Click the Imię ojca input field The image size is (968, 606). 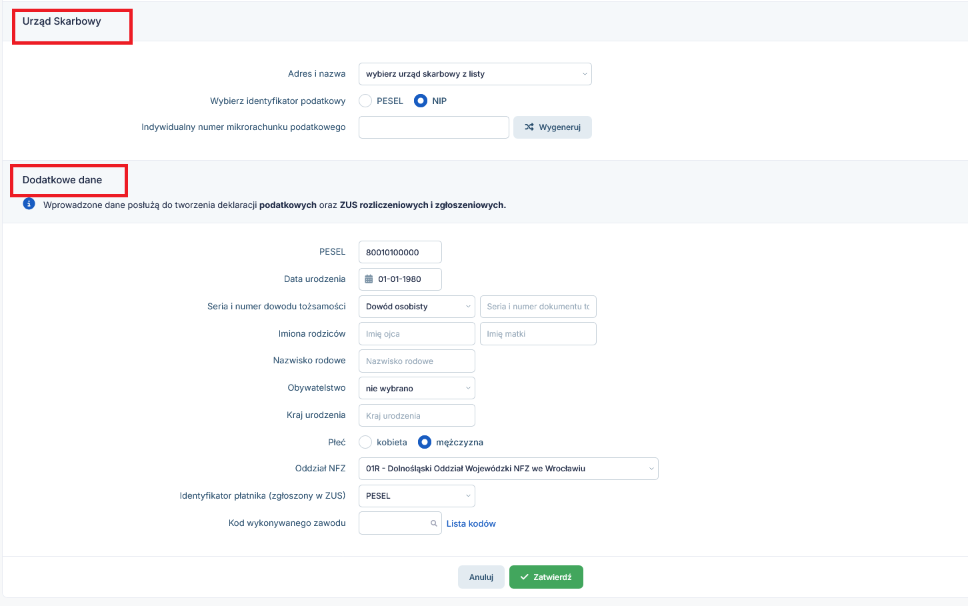click(x=417, y=334)
